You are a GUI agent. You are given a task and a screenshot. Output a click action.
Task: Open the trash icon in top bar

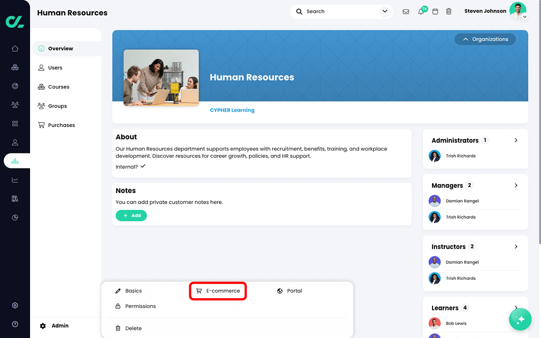(448, 11)
